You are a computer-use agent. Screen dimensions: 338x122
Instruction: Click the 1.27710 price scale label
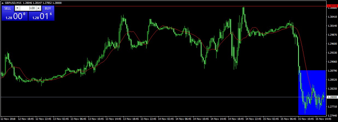pyautogui.click(x=332, y=106)
